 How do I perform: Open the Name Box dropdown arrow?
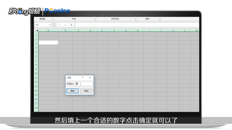click(49, 25)
